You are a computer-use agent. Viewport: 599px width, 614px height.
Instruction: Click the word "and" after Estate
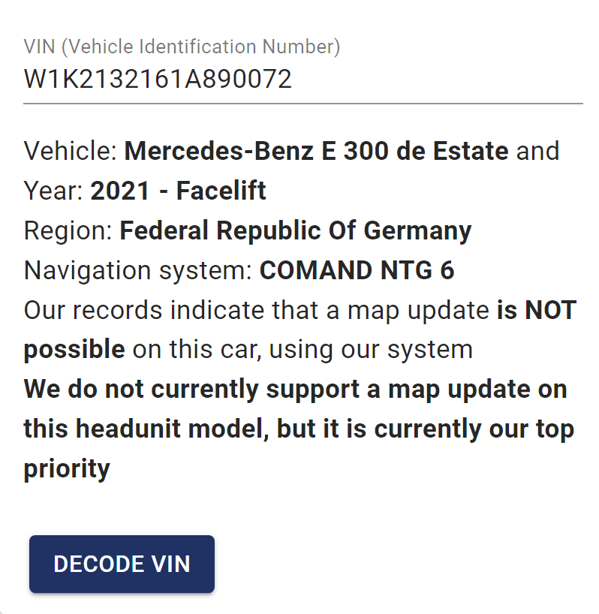pos(537,151)
